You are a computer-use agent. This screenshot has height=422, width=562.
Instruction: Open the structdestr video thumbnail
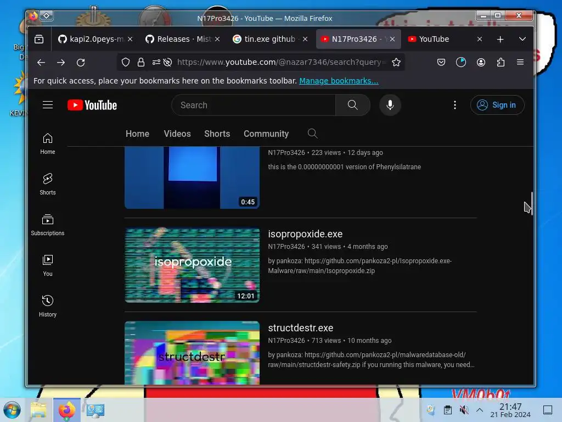click(x=192, y=353)
